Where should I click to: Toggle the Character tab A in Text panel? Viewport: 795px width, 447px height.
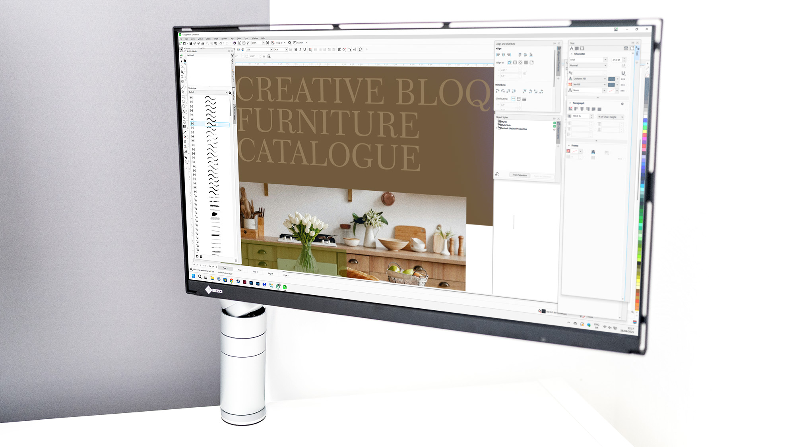[x=572, y=48]
